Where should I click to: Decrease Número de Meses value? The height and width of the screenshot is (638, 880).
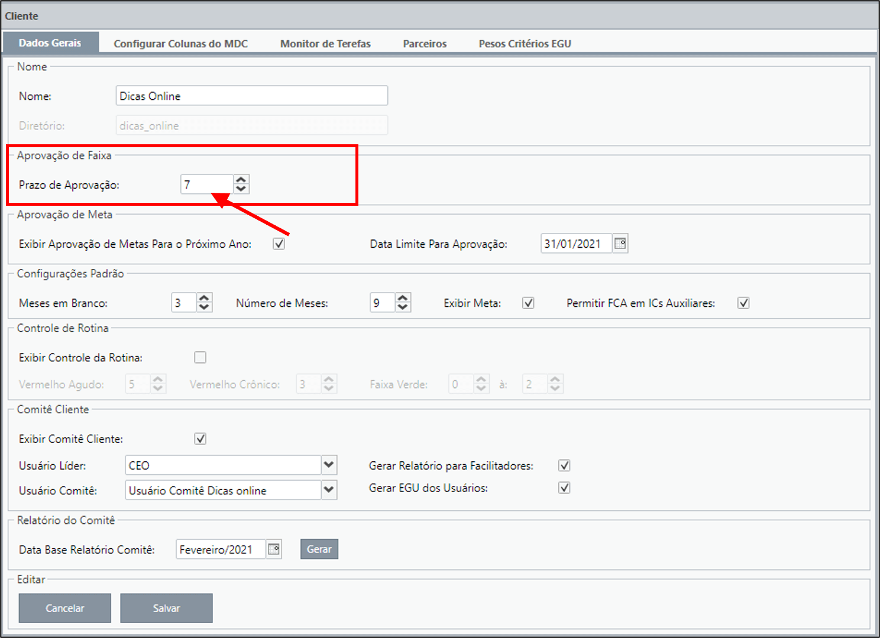tap(403, 307)
